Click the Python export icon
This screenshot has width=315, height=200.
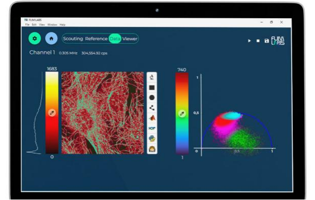coord(152,139)
